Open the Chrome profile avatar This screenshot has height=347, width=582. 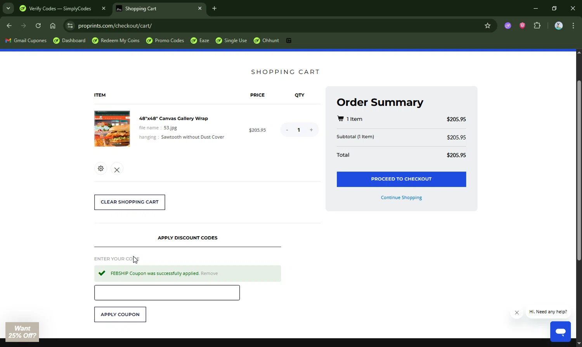pyautogui.click(x=559, y=26)
